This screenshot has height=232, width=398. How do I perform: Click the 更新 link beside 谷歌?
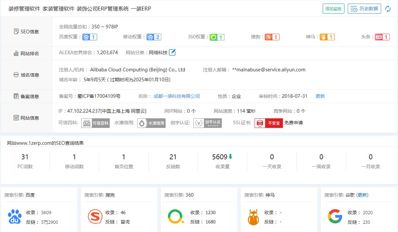(x=362, y=195)
